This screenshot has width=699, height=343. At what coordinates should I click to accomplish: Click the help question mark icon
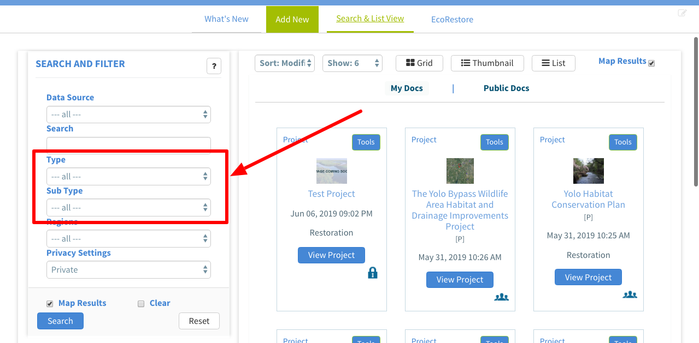[214, 66]
